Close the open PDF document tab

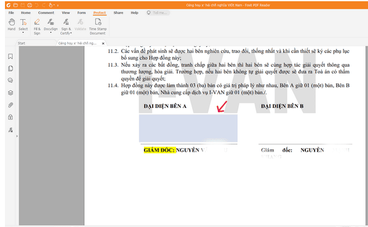click(103, 43)
